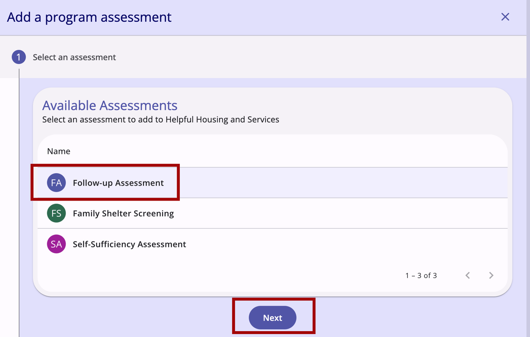Click the Next button
Viewport: 530px width, 337px height.
pos(273,317)
